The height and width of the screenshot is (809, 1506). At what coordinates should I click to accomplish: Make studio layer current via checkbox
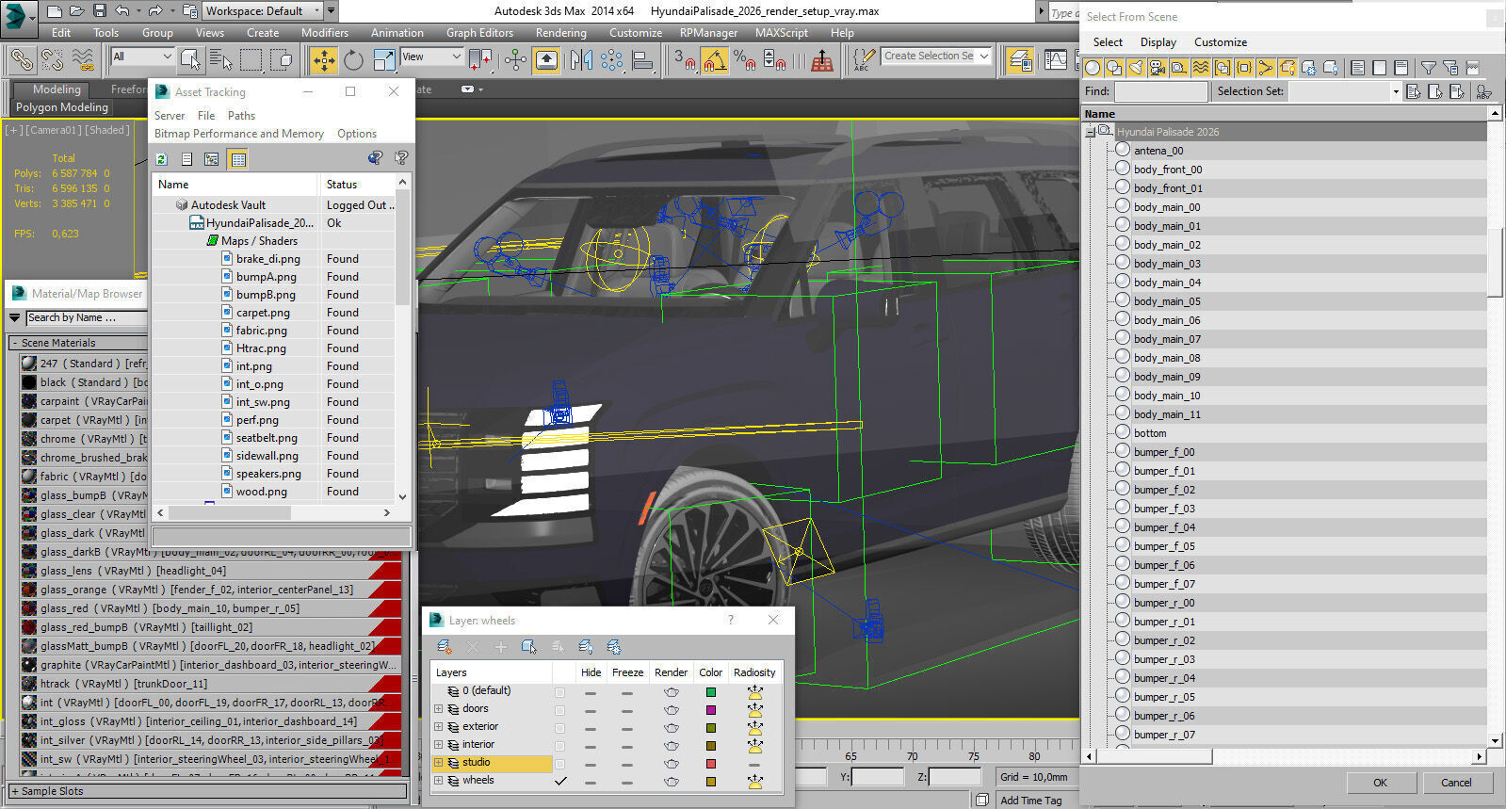click(x=560, y=764)
